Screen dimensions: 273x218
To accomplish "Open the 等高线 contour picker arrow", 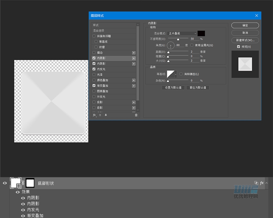I will coord(176,74).
